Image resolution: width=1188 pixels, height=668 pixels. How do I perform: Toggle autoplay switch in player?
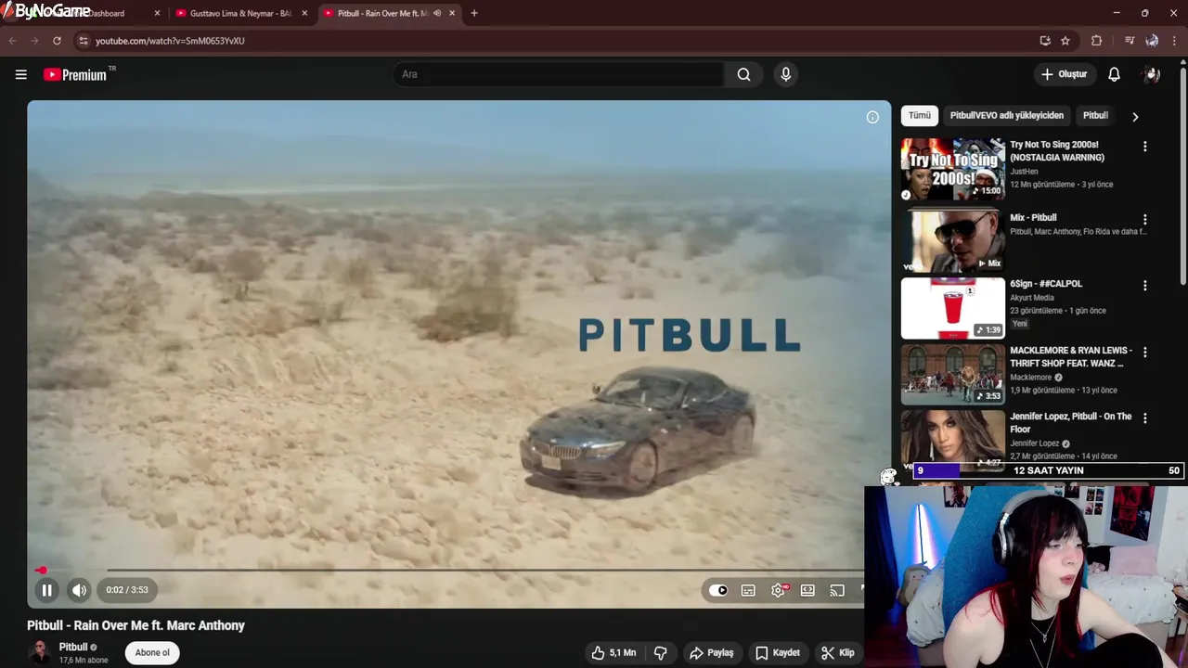718,590
